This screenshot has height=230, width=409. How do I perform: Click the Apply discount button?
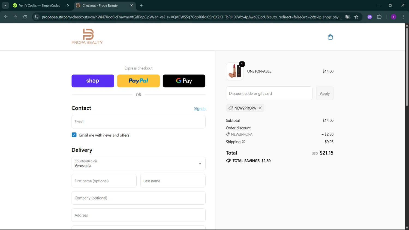(x=325, y=93)
